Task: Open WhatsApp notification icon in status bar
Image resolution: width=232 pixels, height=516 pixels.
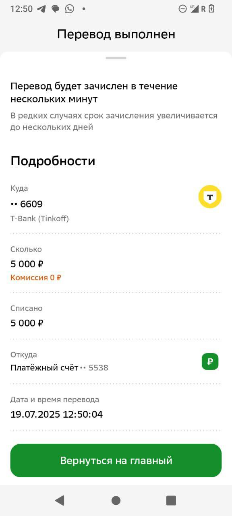Action: (70, 9)
